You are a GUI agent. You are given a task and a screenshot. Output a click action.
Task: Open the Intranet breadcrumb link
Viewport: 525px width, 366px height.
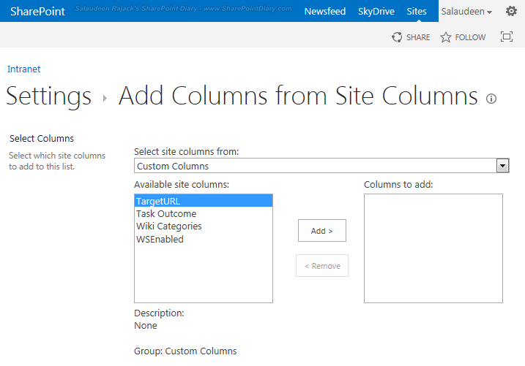(x=23, y=69)
